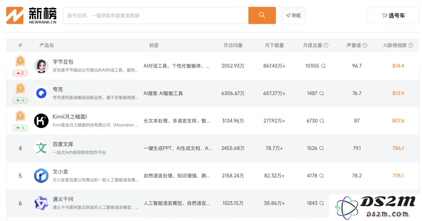
Task: Click the 声量值 value 96.7
Action: (357, 66)
